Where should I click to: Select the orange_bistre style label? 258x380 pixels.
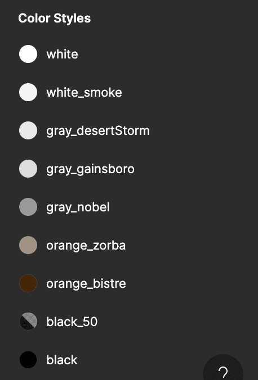86,284
